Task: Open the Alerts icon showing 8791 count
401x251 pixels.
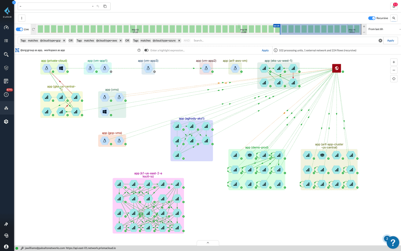Action: click(7, 94)
